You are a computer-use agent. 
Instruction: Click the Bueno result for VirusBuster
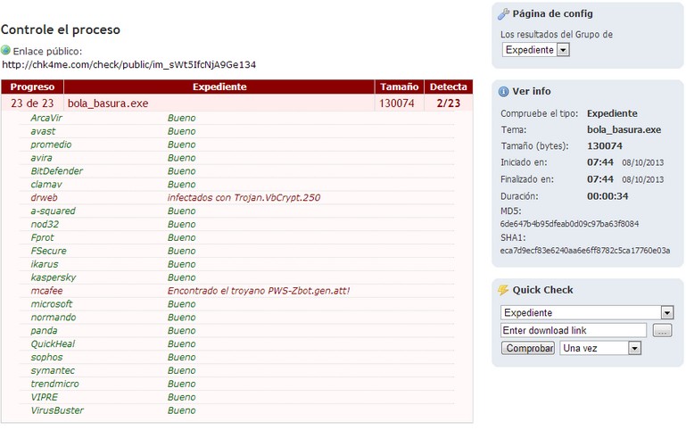[181, 410]
